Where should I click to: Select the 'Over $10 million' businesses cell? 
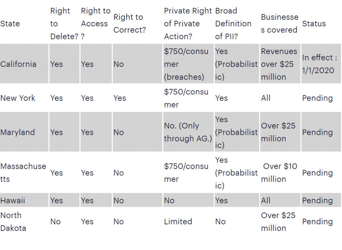pos(279,173)
